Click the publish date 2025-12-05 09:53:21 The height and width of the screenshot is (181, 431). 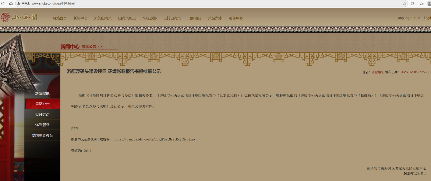[416, 72]
